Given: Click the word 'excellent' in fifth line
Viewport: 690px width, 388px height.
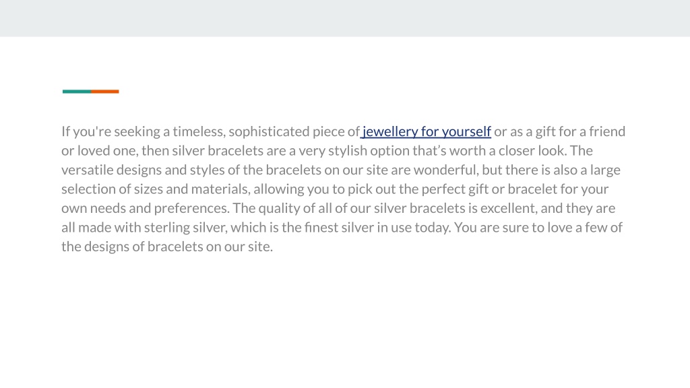Looking at the screenshot, I should click(x=508, y=208).
